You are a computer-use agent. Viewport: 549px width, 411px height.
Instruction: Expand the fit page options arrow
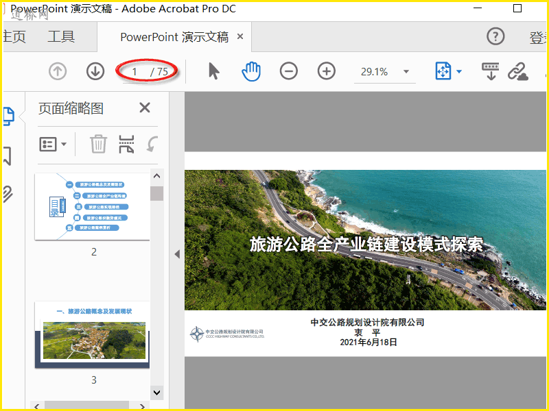point(459,72)
